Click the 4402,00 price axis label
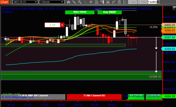The image size is (176, 107). [x=170, y=17]
